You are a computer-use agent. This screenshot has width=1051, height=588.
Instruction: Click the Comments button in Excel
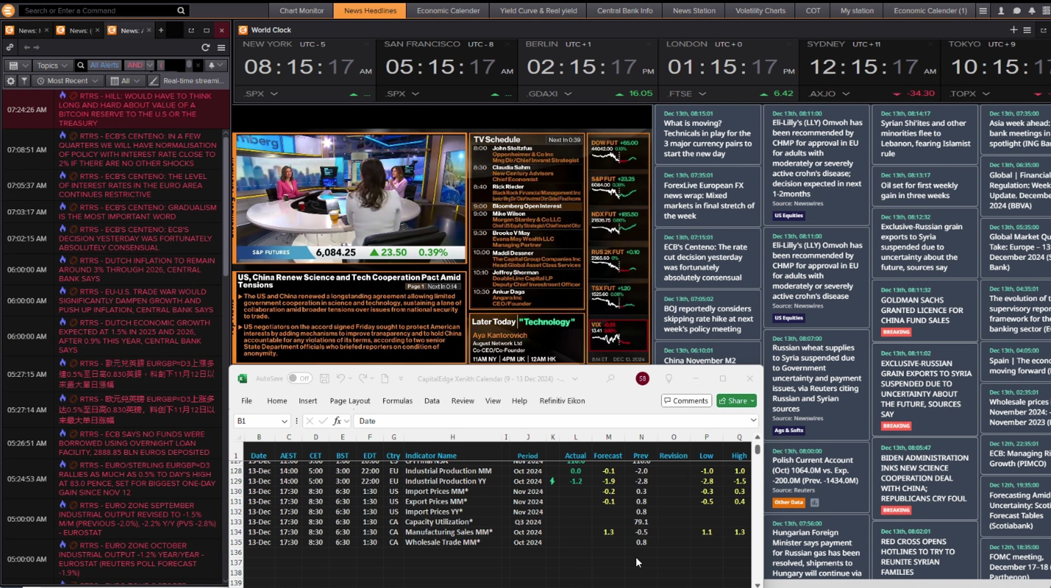[x=686, y=401]
